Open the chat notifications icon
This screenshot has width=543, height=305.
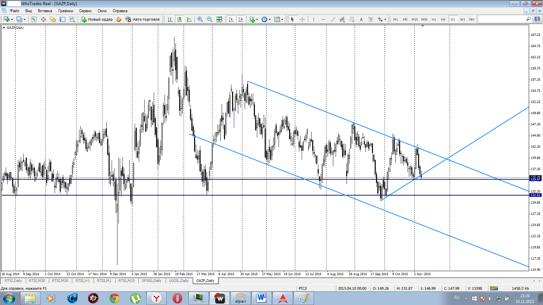coord(537,19)
